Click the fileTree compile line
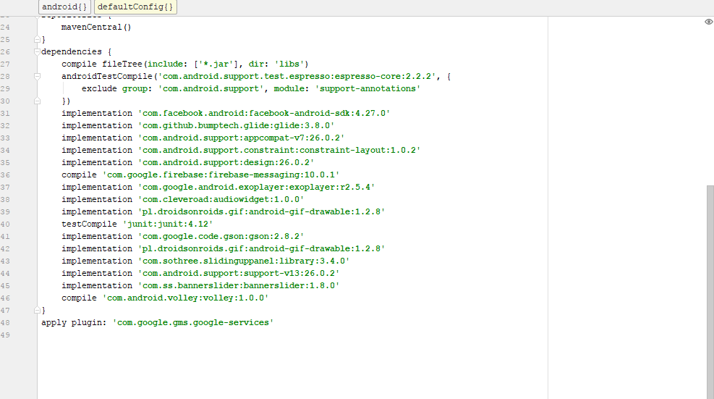714x399 pixels. click(x=185, y=64)
